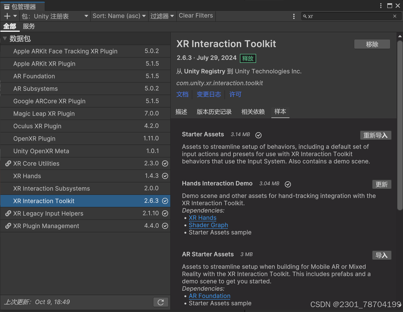403x312 pixels.
Task: Open the filter (过滤器) dropdown
Action: tap(162, 16)
